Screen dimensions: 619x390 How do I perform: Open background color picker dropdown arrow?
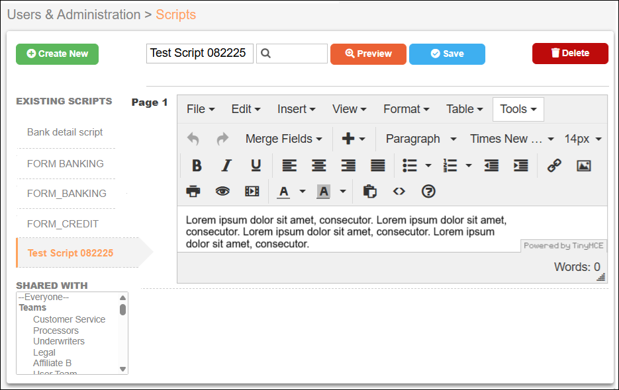pyautogui.click(x=343, y=191)
